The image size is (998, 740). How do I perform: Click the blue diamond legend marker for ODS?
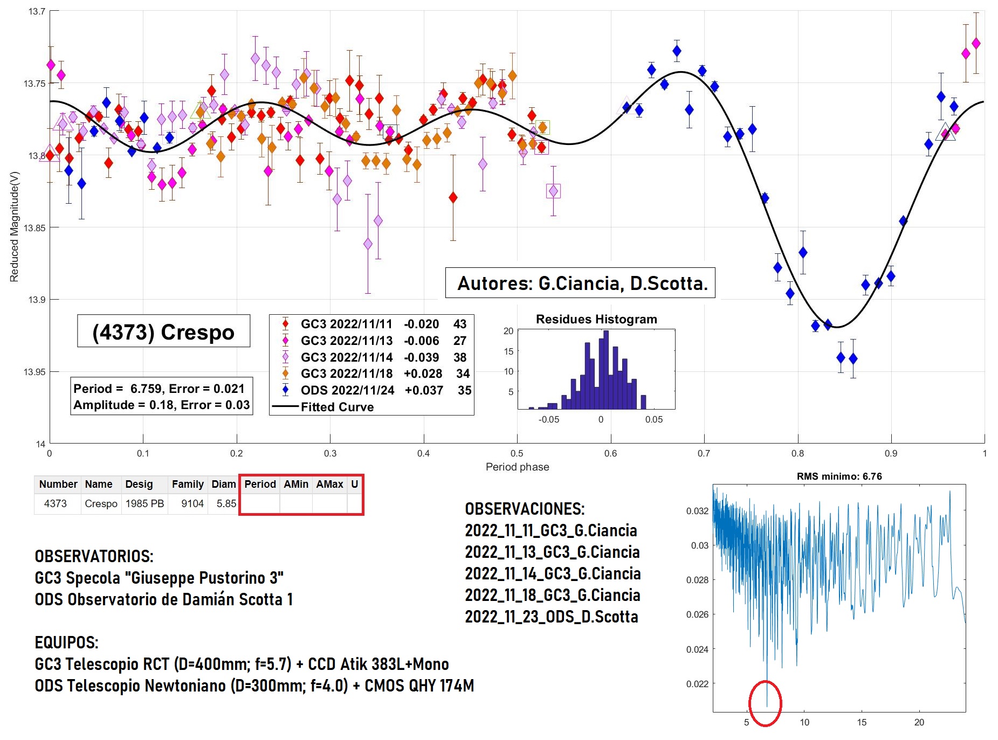pos(285,390)
